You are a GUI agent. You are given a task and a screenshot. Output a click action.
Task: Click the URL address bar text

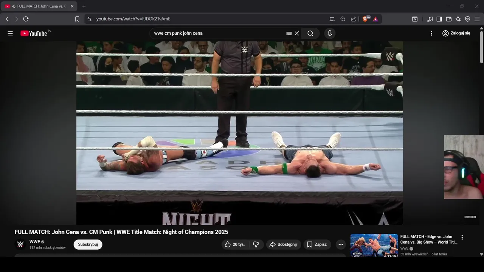click(133, 19)
